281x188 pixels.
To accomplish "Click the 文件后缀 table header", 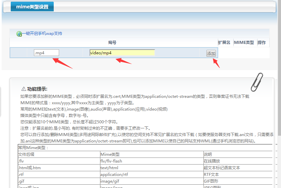I will (26, 154).
